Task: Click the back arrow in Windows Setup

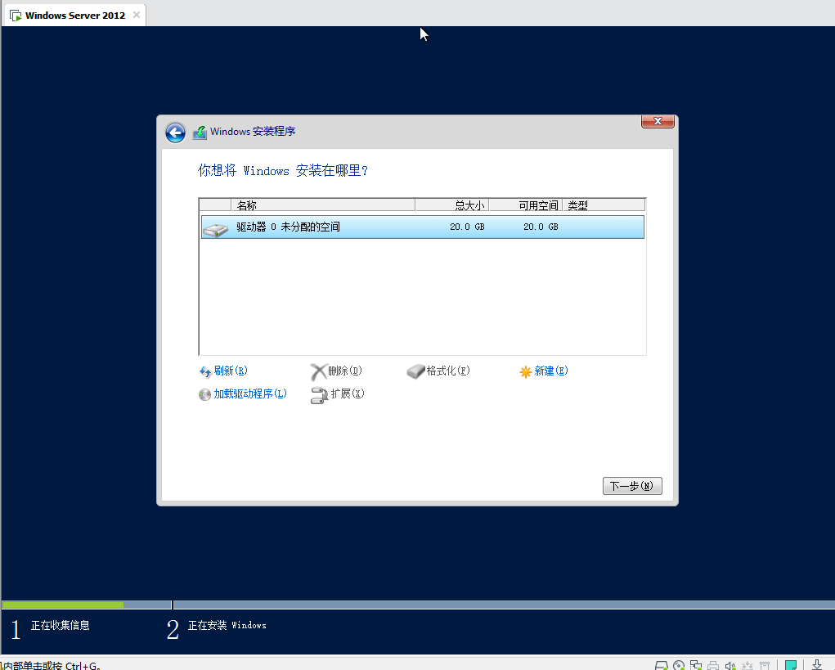Action: (175, 133)
